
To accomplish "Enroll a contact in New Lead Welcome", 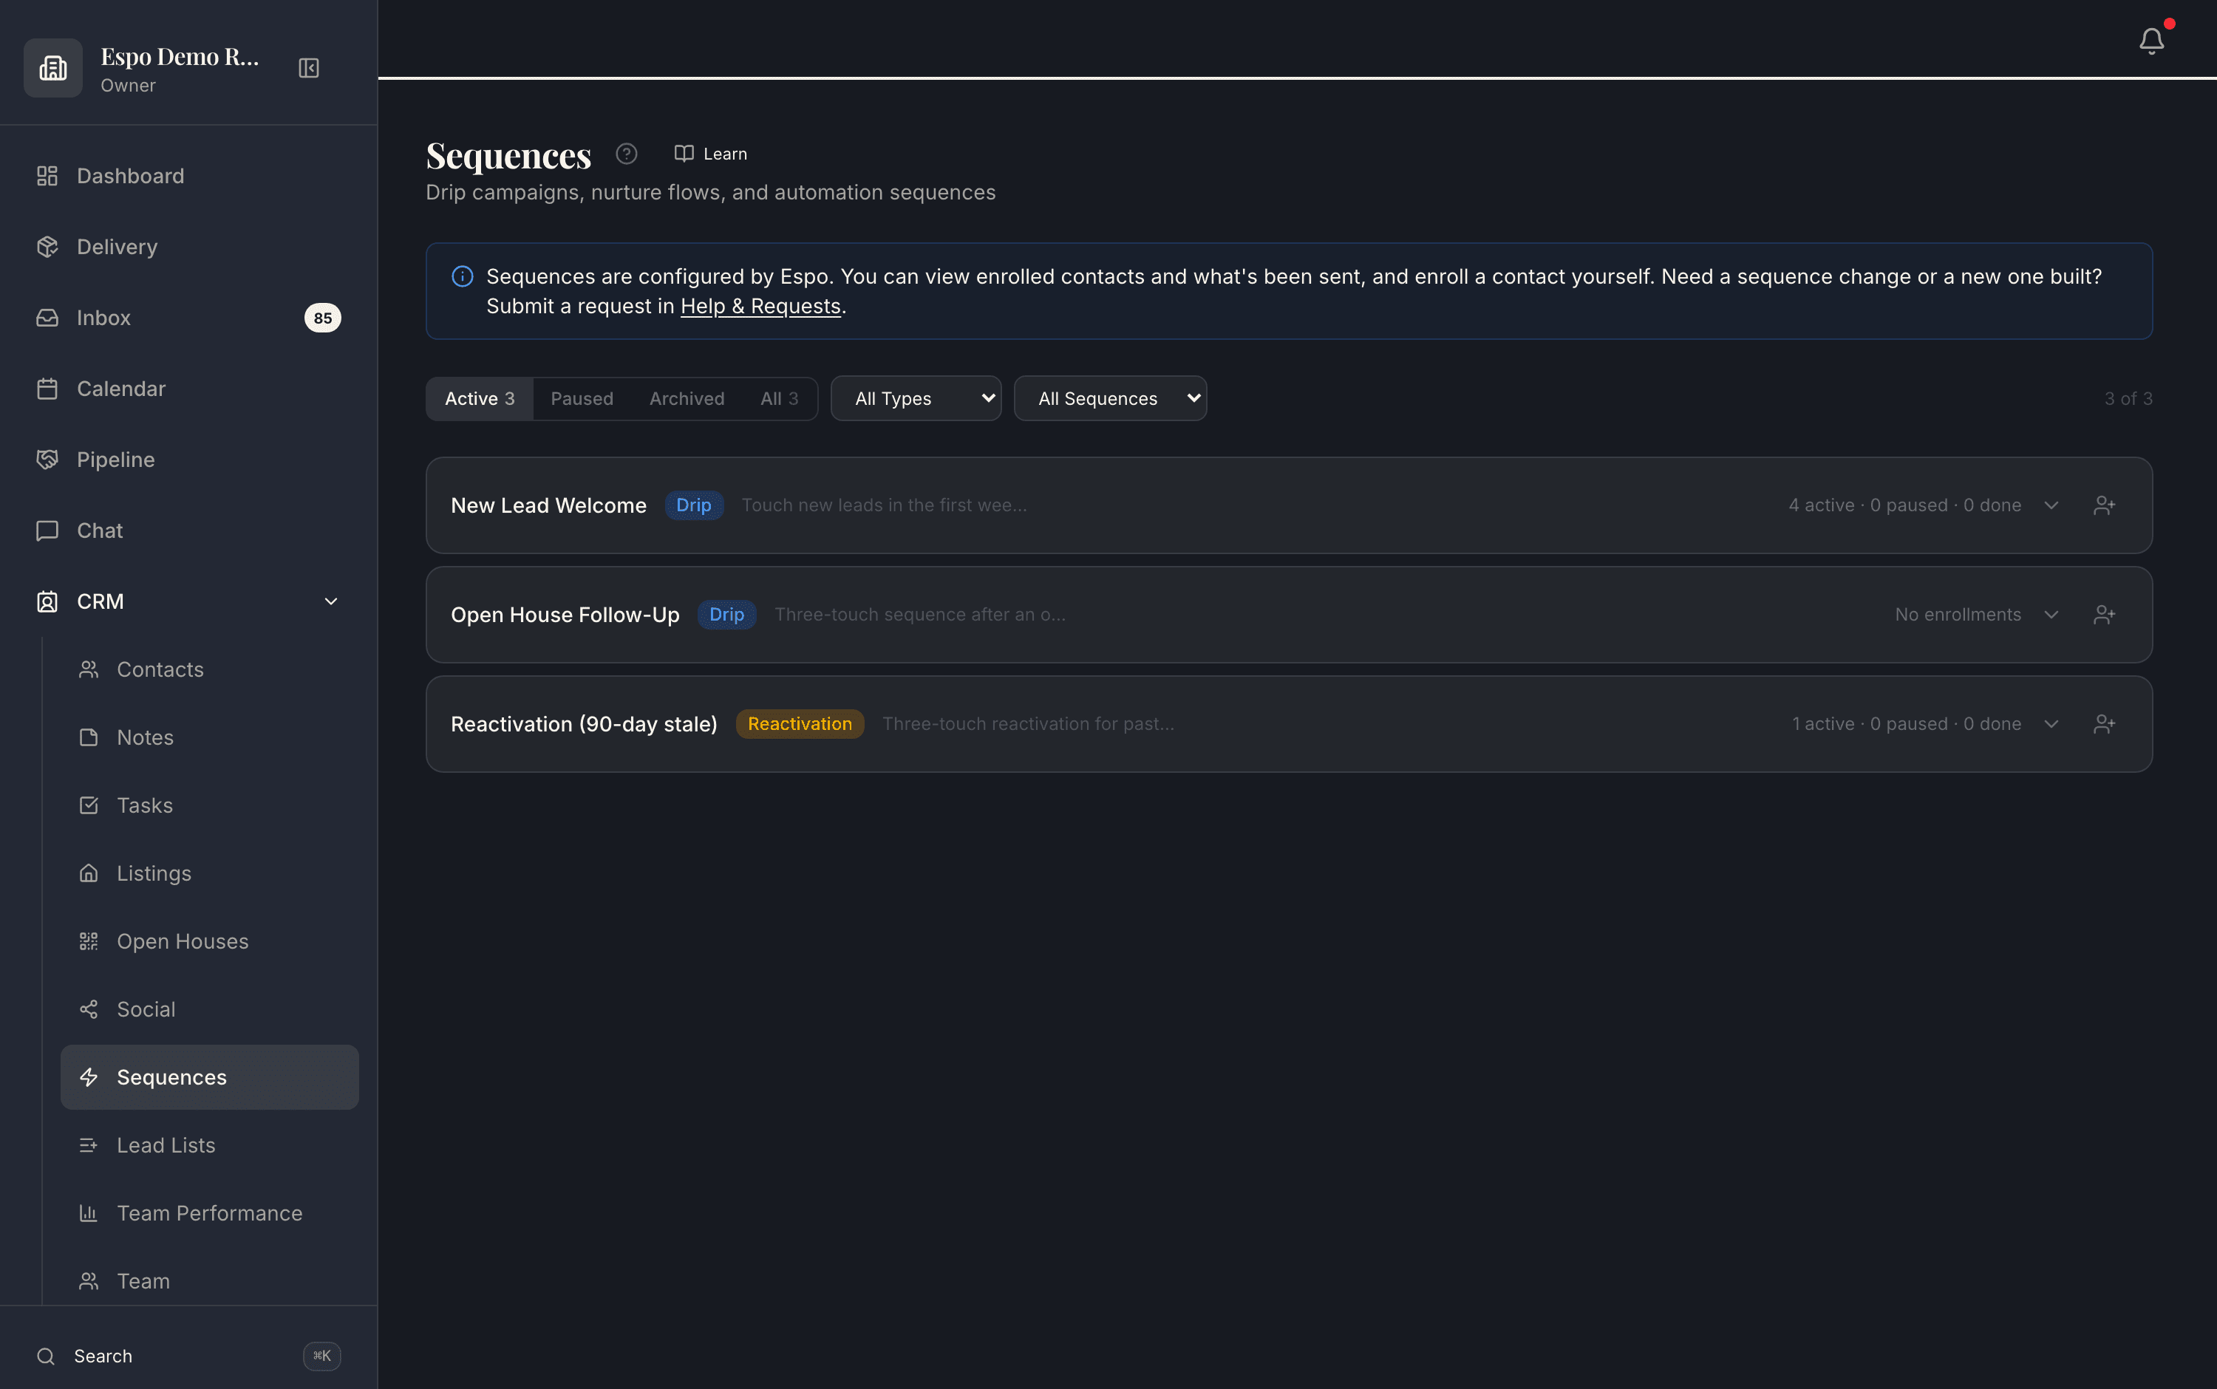I will [2104, 505].
